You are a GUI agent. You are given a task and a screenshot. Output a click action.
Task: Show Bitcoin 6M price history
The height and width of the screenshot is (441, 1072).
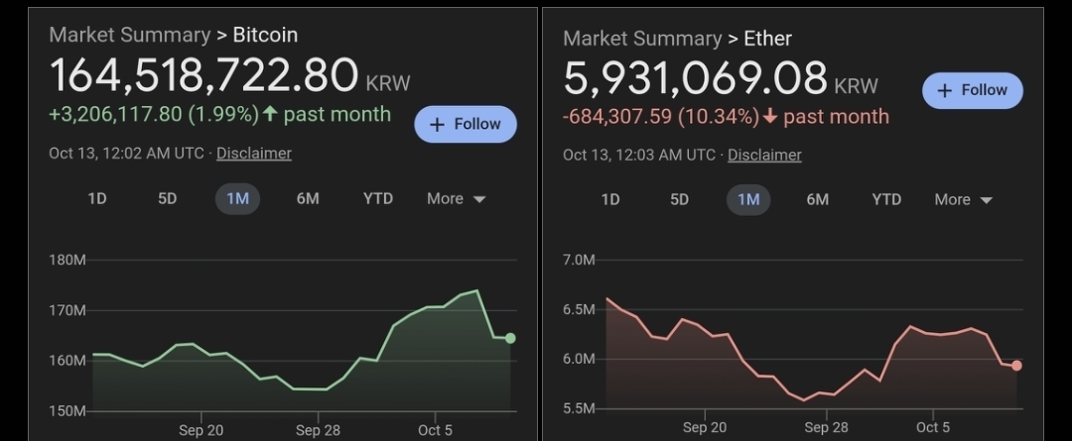308,199
